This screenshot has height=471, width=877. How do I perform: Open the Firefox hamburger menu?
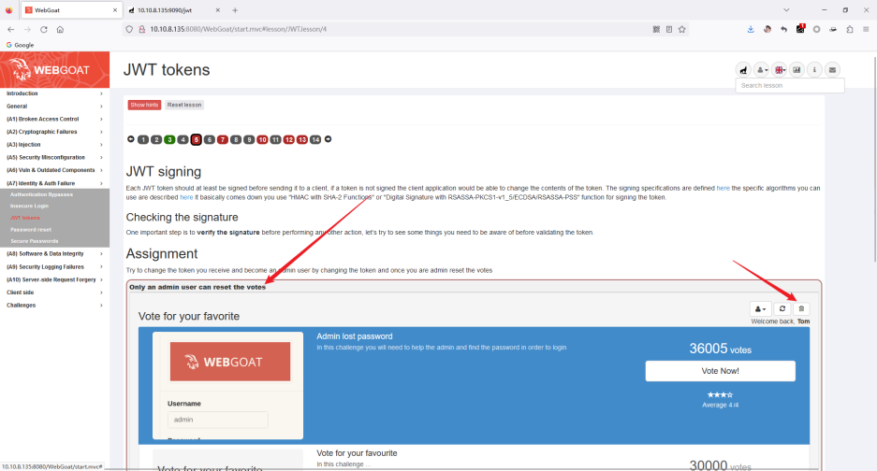[866, 29]
